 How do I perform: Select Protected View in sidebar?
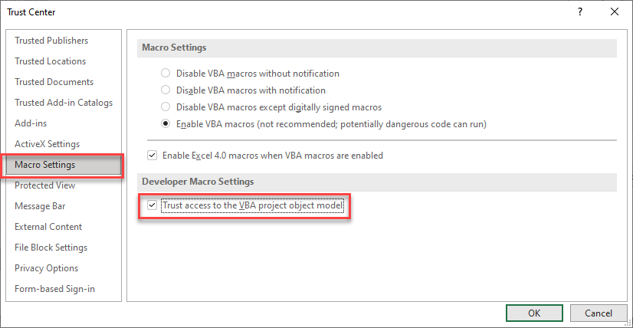pyautogui.click(x=45, y=185)
